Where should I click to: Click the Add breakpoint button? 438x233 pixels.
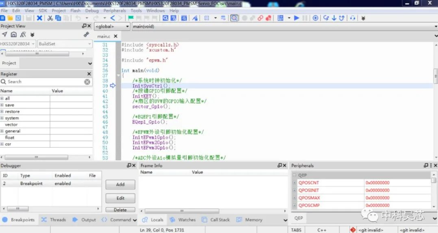click(120, 184)
